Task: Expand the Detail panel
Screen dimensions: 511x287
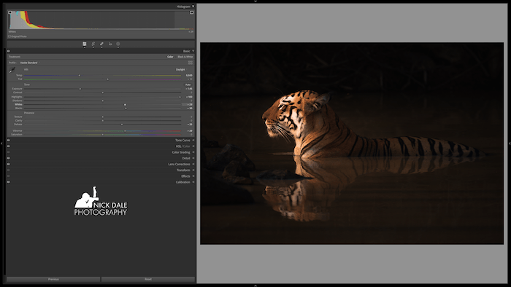Action: (x=193, y=158)
